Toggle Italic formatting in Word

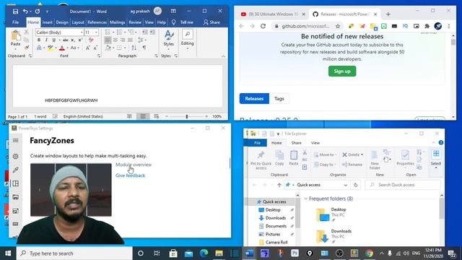pos(46,40)
